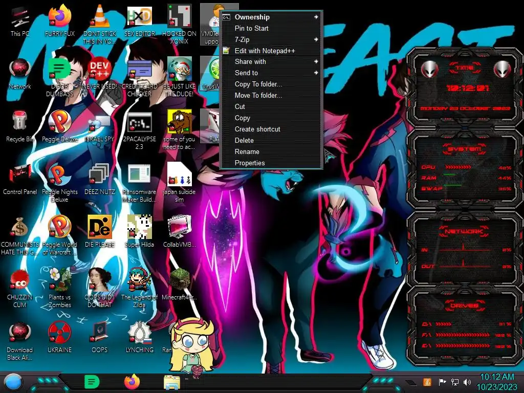This screenshot has width=524, height=393.
Task: Open the volume speaker tray icon
Action: click(467, 382)
